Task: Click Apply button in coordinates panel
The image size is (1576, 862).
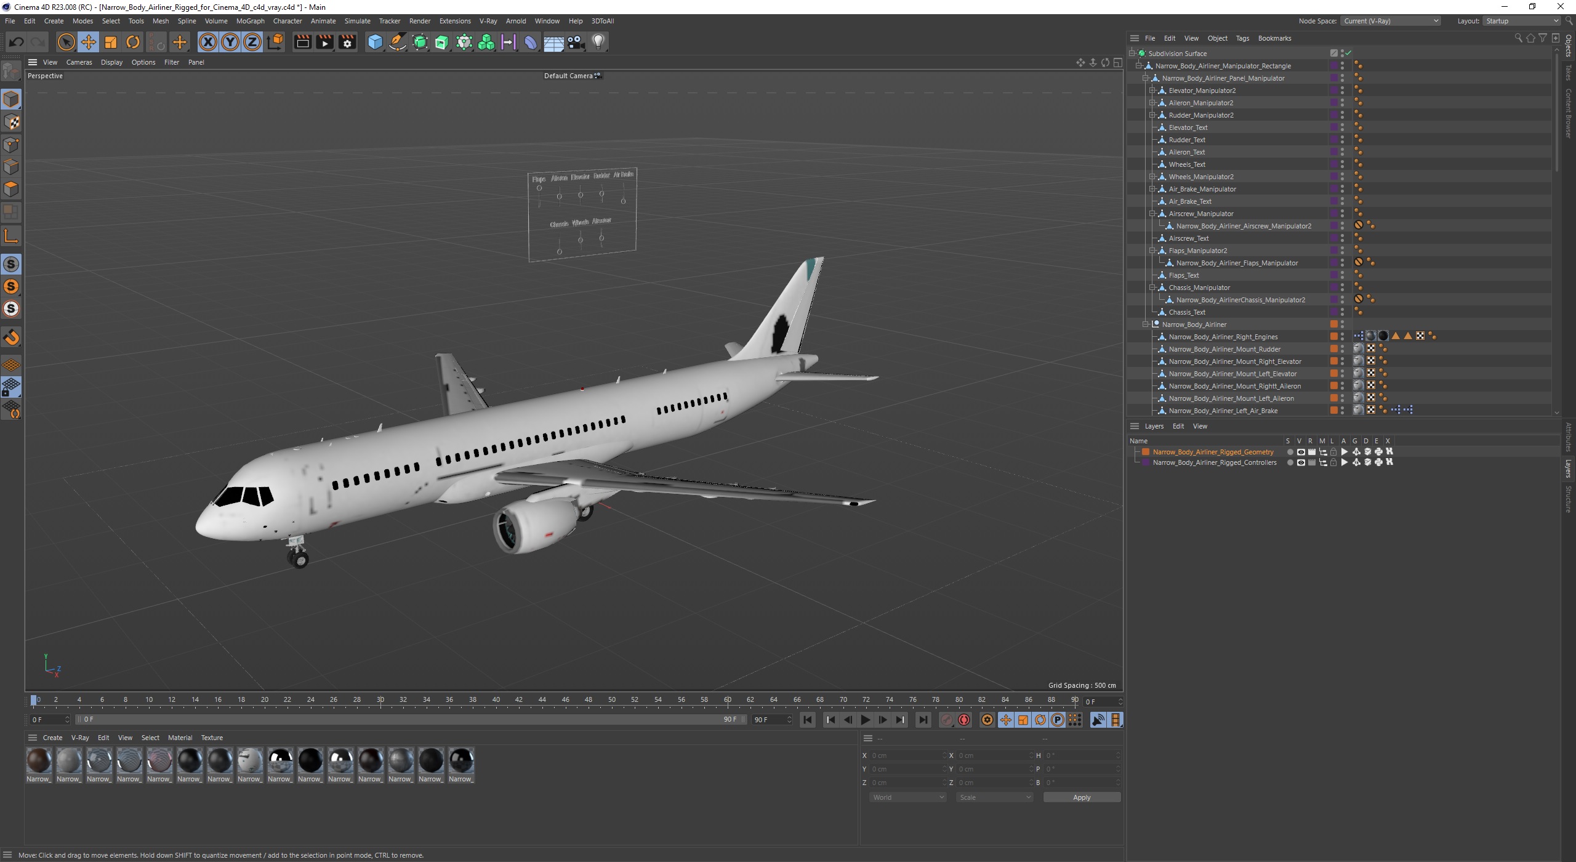Action: pyautogui.click(x=1080, y=797)
